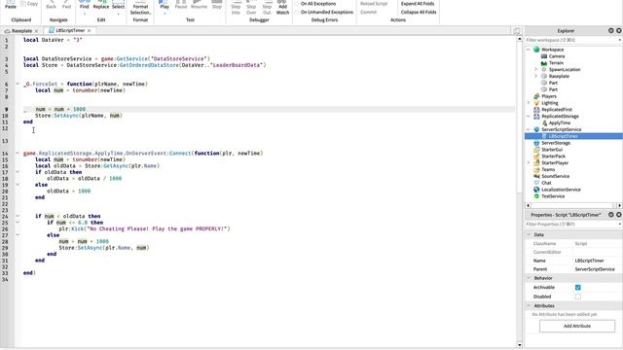Enable On Unhandled Exceptions option
Viewport: 623px width, 350px height.
324,13
